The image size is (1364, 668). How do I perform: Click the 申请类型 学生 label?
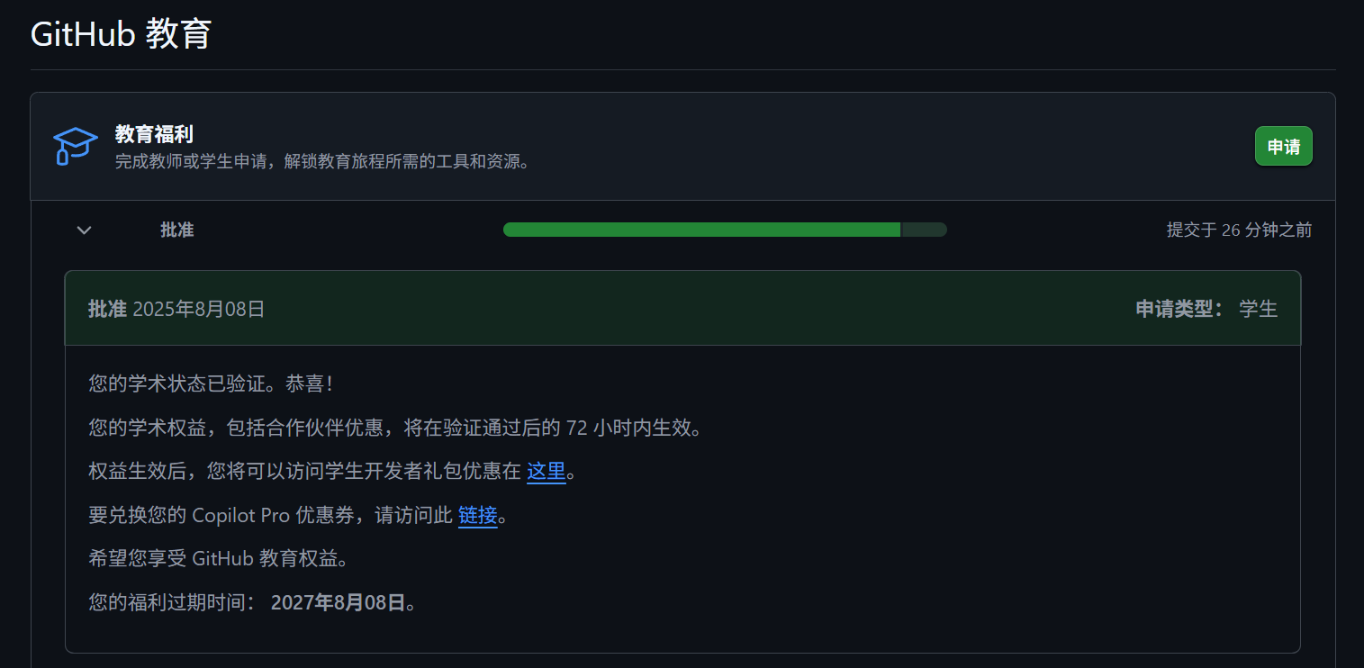click(x=1206, y=309)
